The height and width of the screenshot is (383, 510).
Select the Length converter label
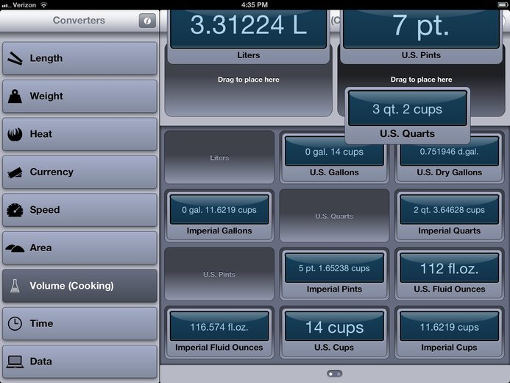tap(46, 58)
